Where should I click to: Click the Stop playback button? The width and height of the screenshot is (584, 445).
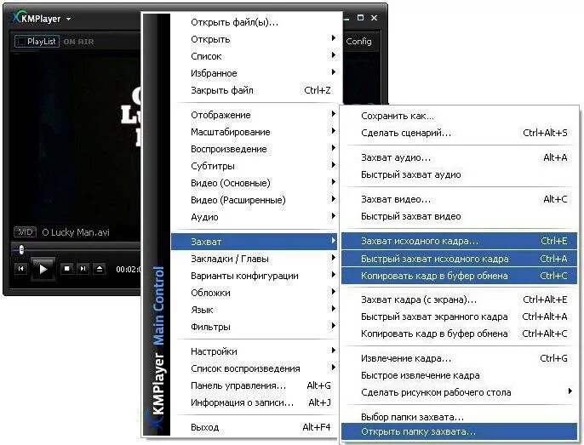click(x=66, y=268)
